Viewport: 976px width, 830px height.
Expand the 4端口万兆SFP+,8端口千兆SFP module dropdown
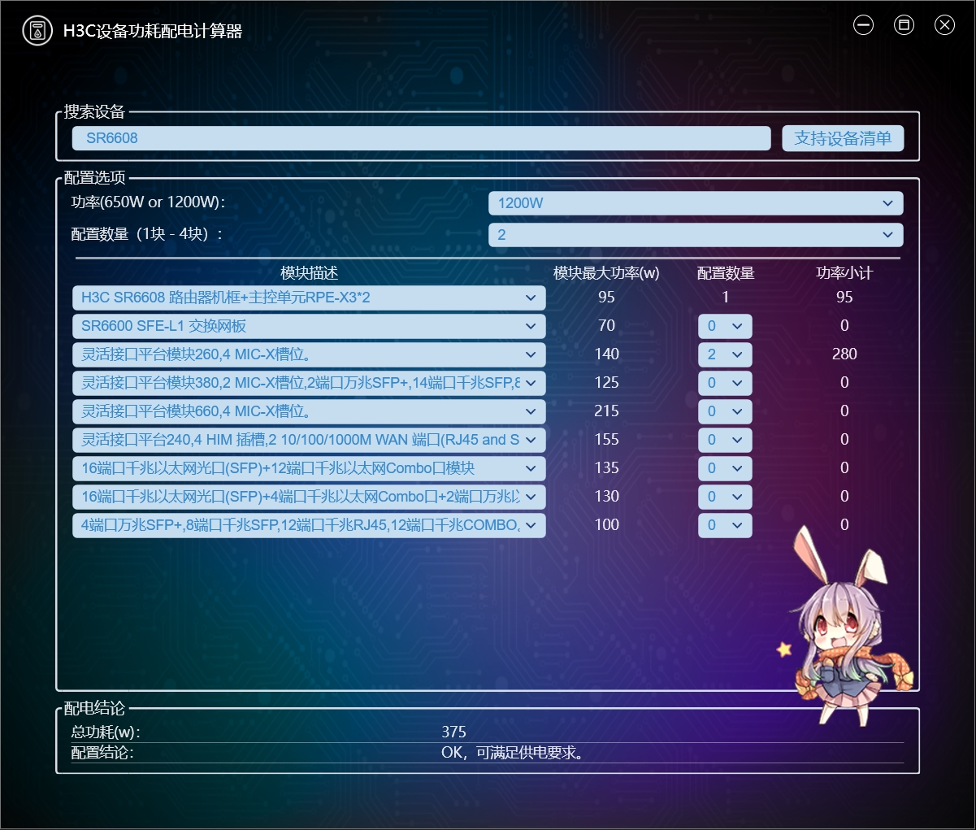click(309, 525)
